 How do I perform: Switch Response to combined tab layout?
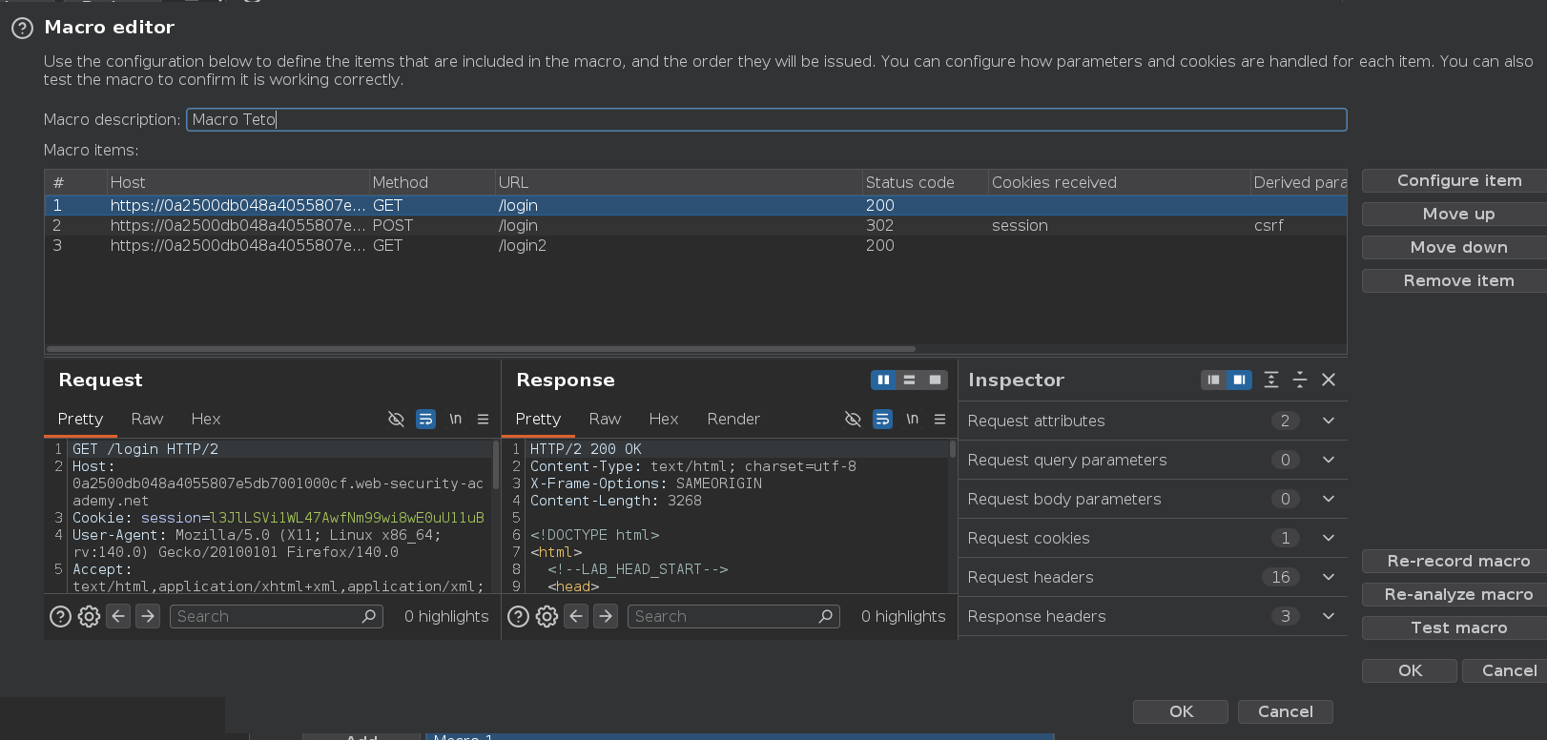[x=936, y=380]
